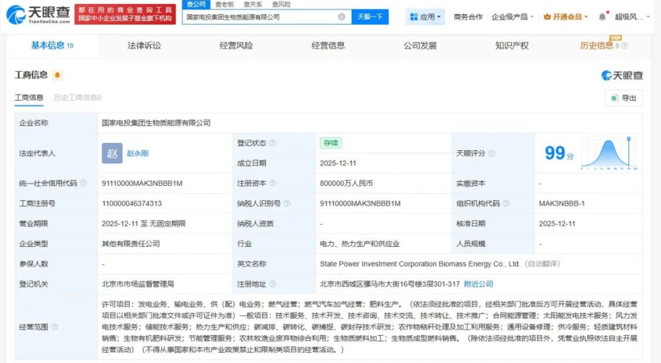
Task: Click help icon beside 注册资本
Action: [x=272, y=183]
